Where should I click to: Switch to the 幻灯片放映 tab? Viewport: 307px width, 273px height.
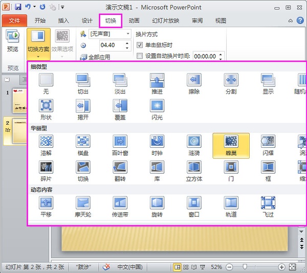click(x=166, y=21)
